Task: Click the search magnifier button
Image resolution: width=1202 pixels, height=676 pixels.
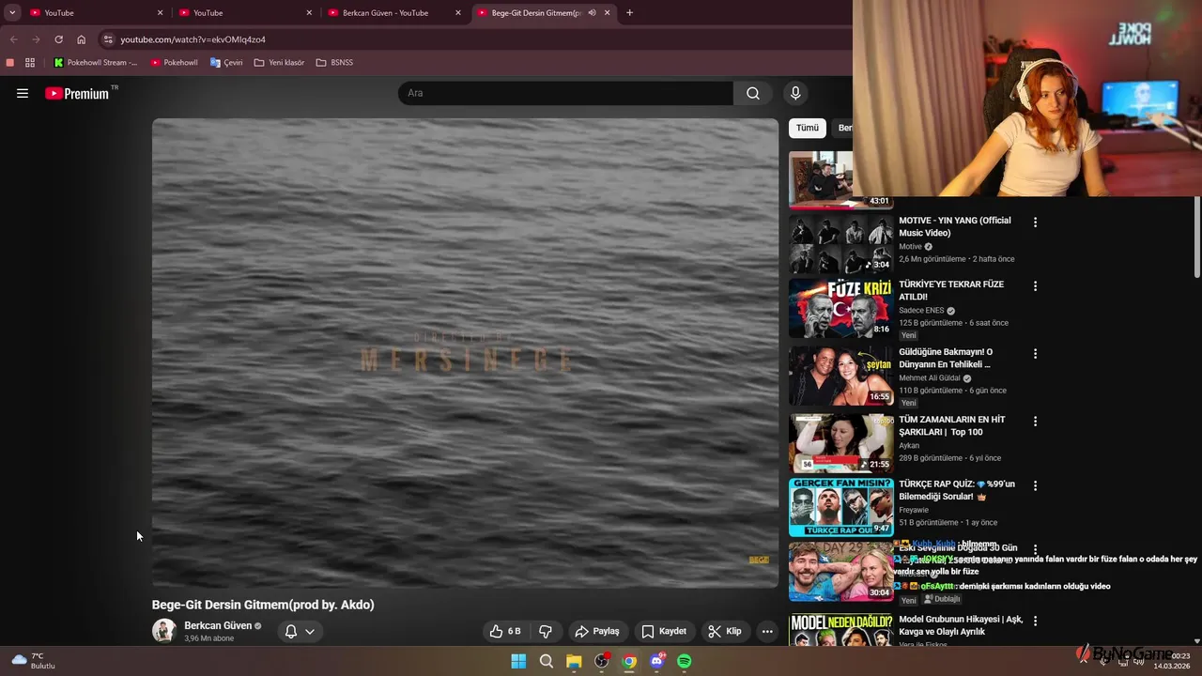Action: click(753, 93)
